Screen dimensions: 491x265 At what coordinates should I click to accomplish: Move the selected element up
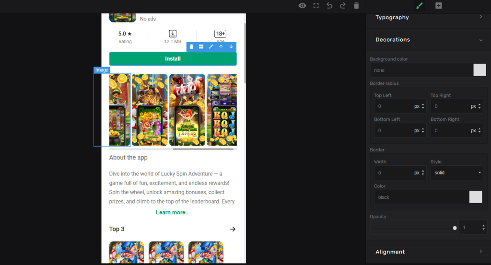click(x=221, y=46)
